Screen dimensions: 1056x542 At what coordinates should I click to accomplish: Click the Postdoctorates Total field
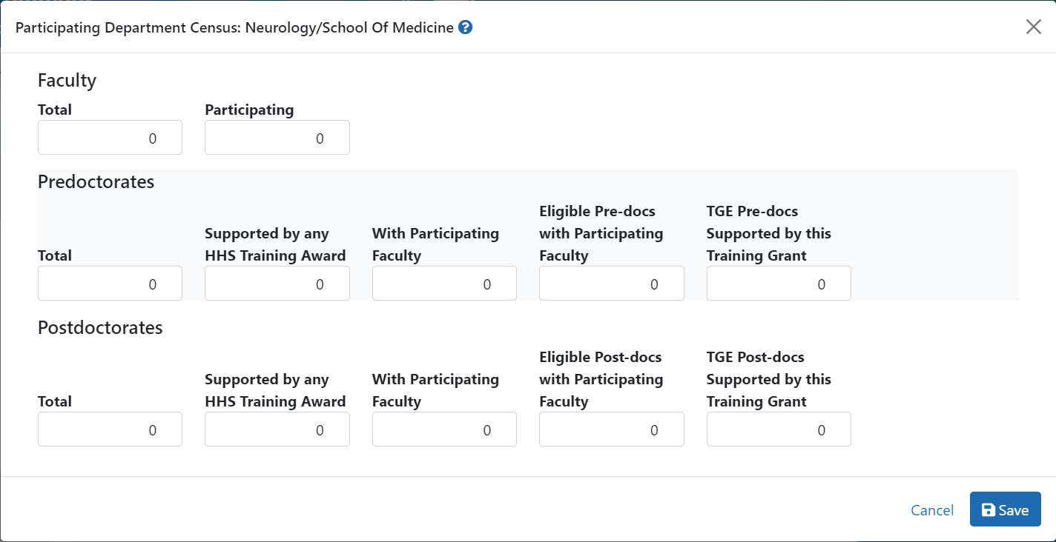110,429
